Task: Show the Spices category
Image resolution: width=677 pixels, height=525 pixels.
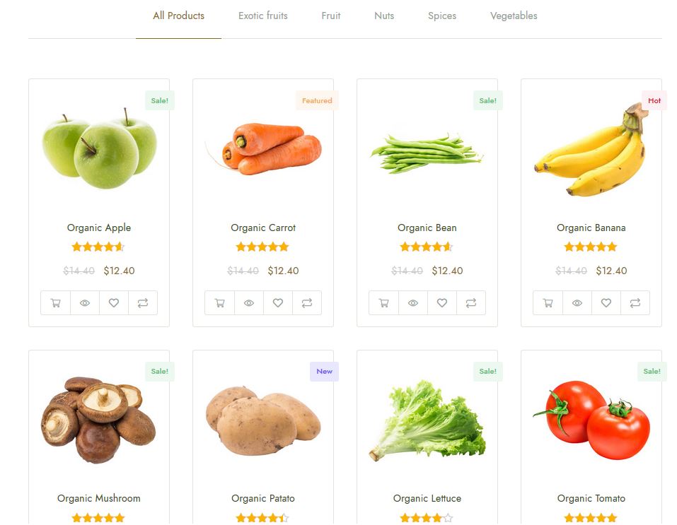Action: (442, 16)
